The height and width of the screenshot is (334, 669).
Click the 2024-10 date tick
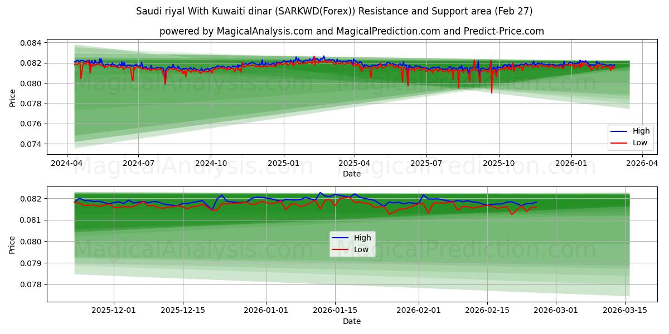point(211,163)
